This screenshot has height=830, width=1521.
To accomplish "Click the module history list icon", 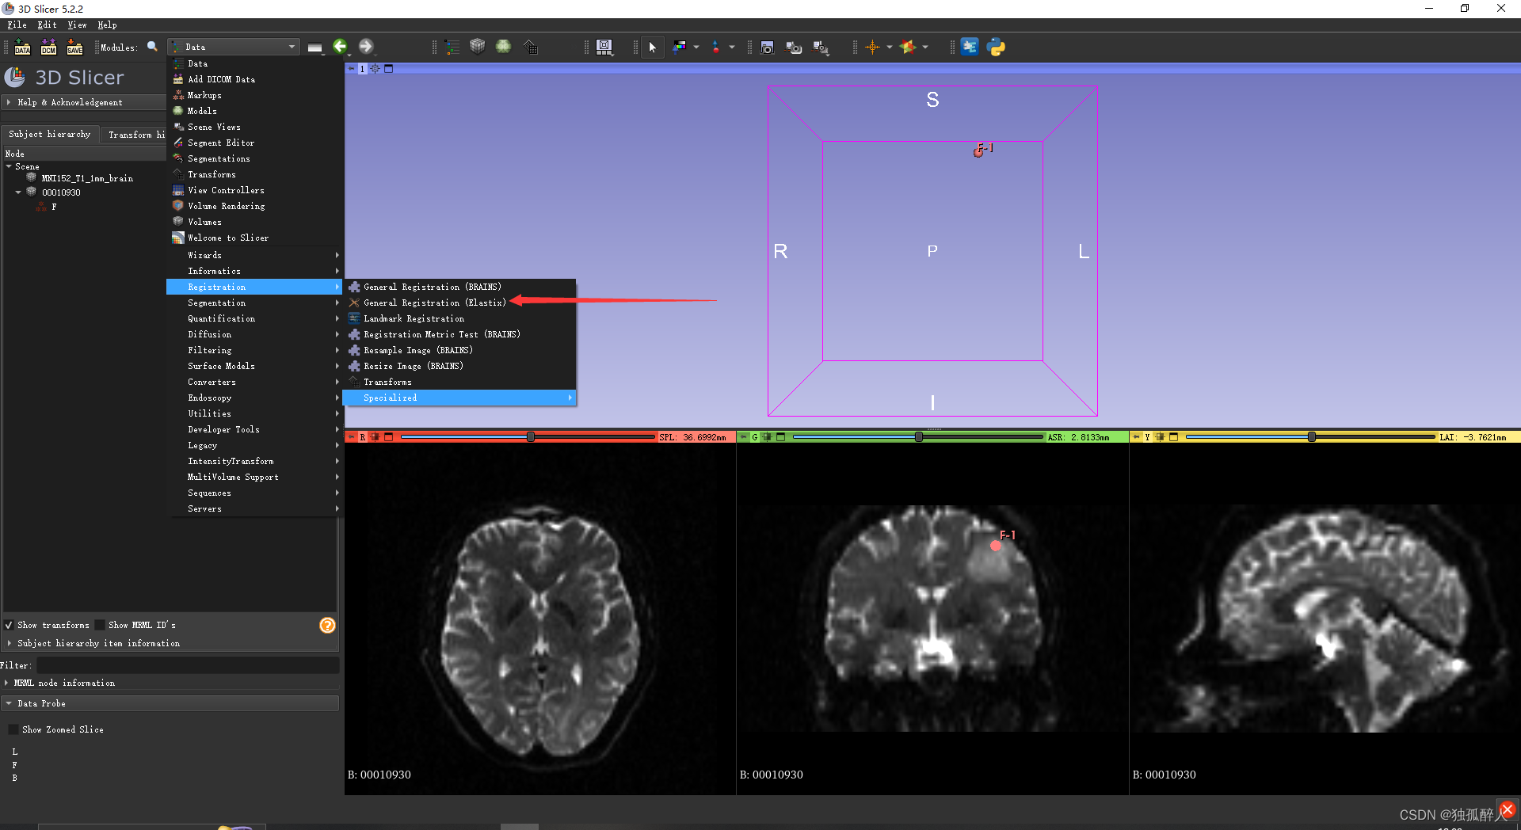I will coord(314,48).
